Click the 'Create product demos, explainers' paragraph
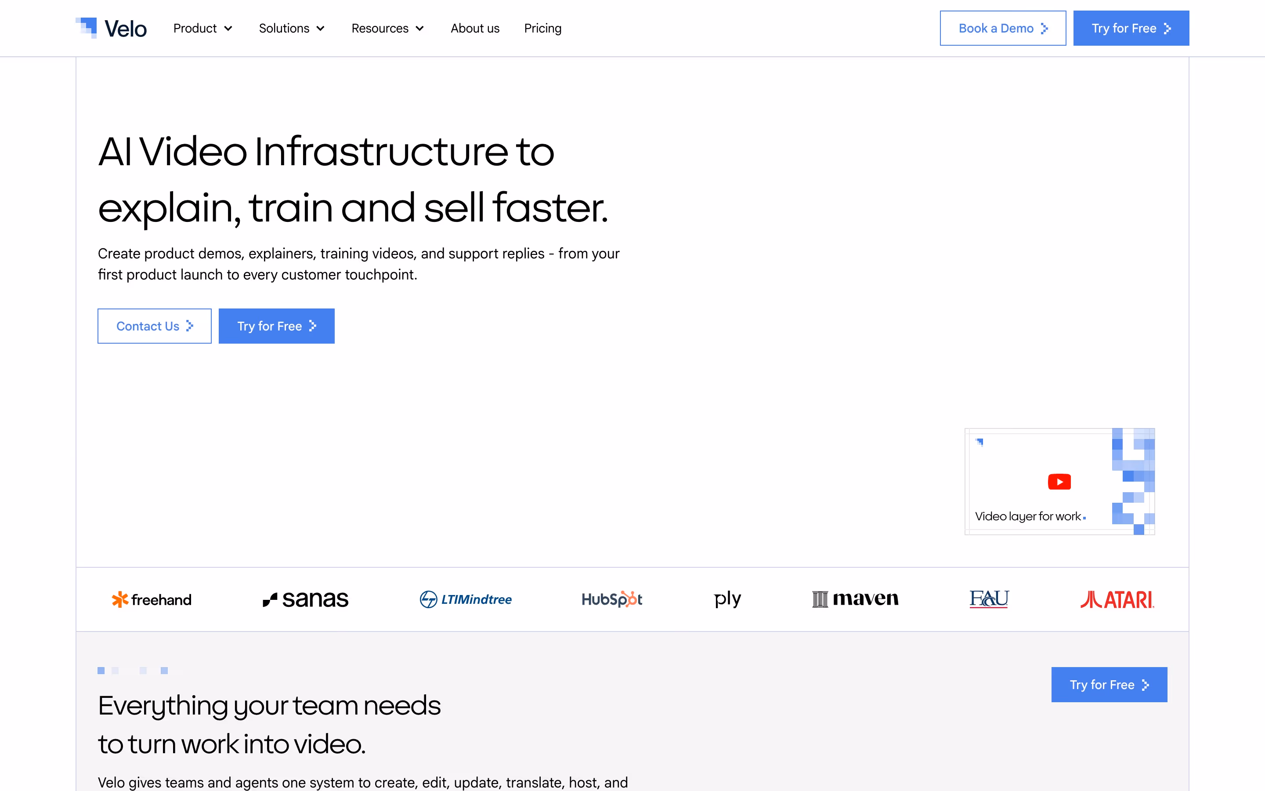The image size is (1265, 791). tap(358, 264)
